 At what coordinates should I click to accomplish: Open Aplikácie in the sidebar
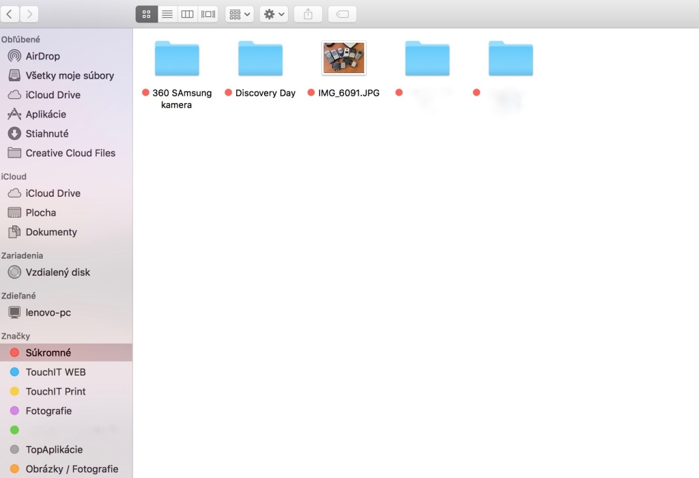[46, 114]
